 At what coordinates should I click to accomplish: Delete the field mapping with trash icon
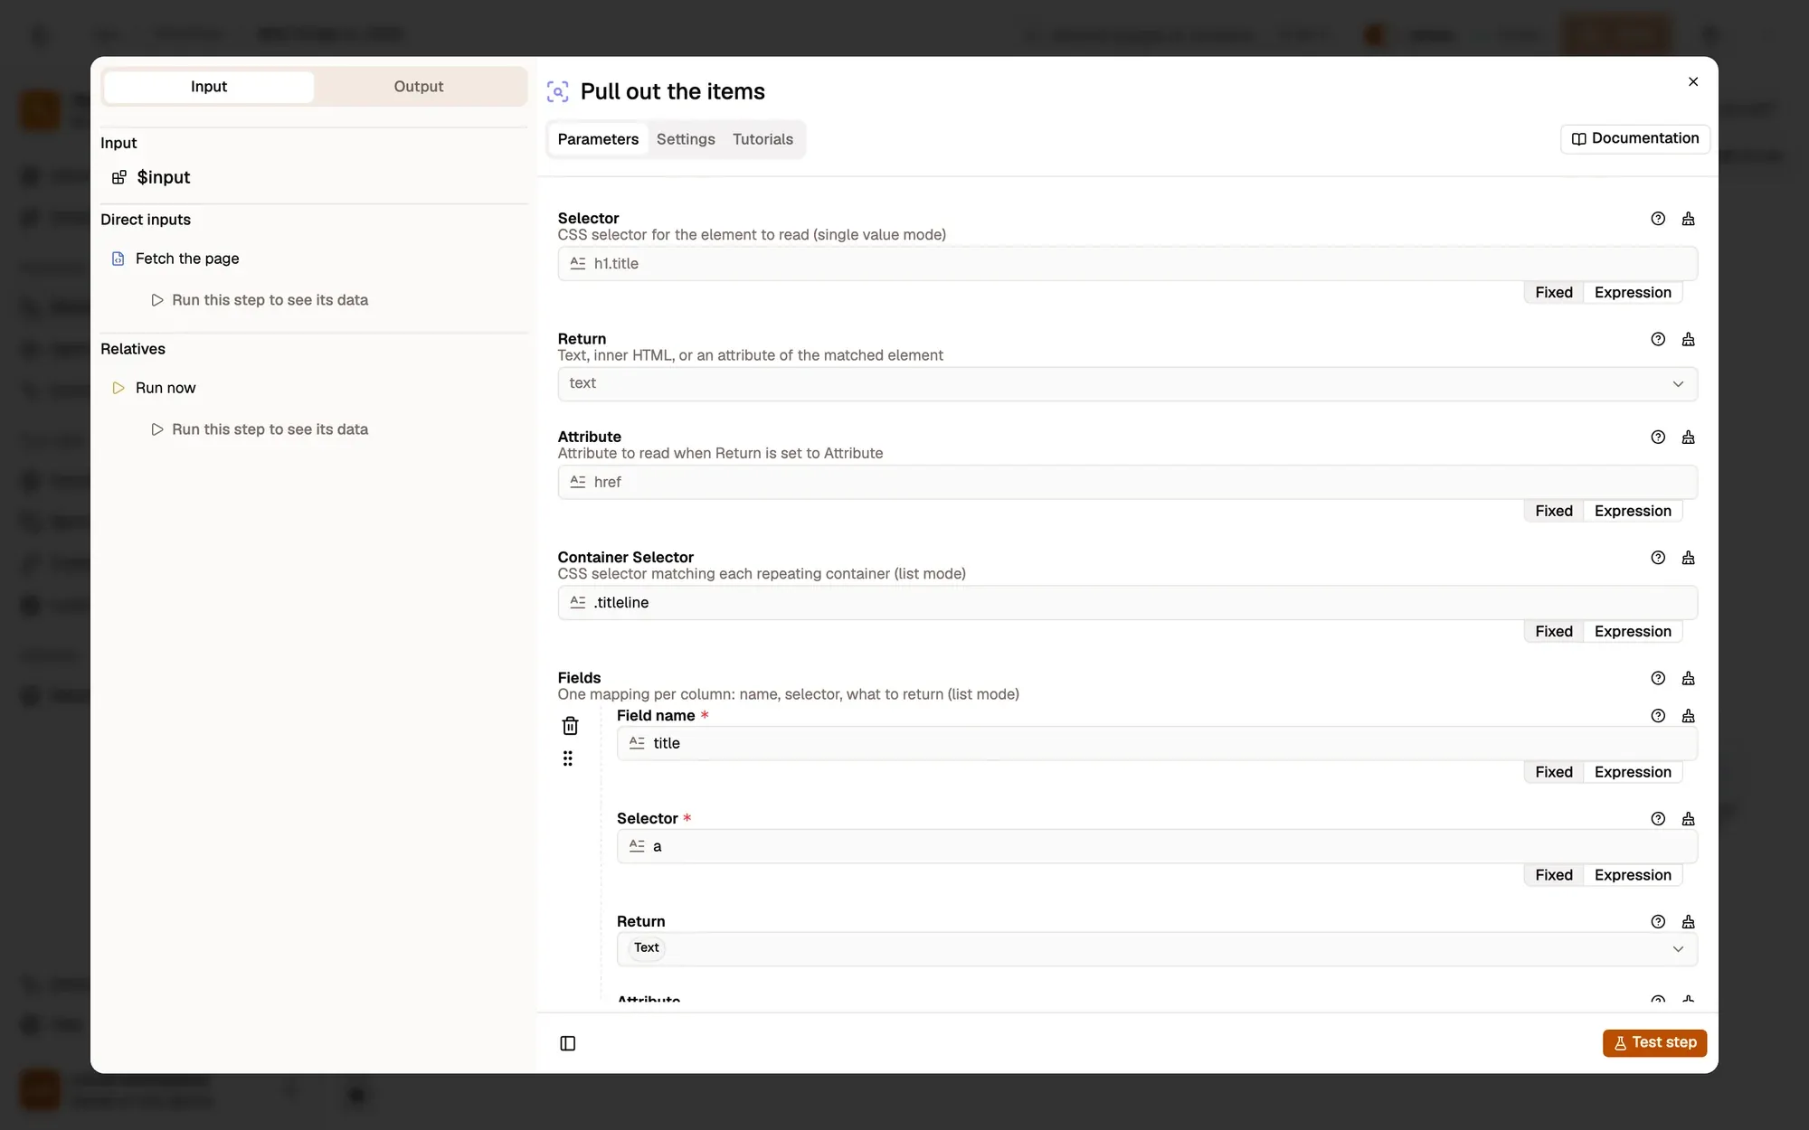click(570, 726)
